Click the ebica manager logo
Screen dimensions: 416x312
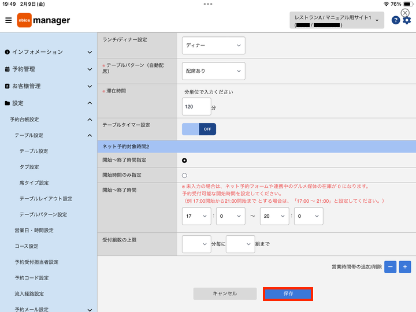[43, 20]
